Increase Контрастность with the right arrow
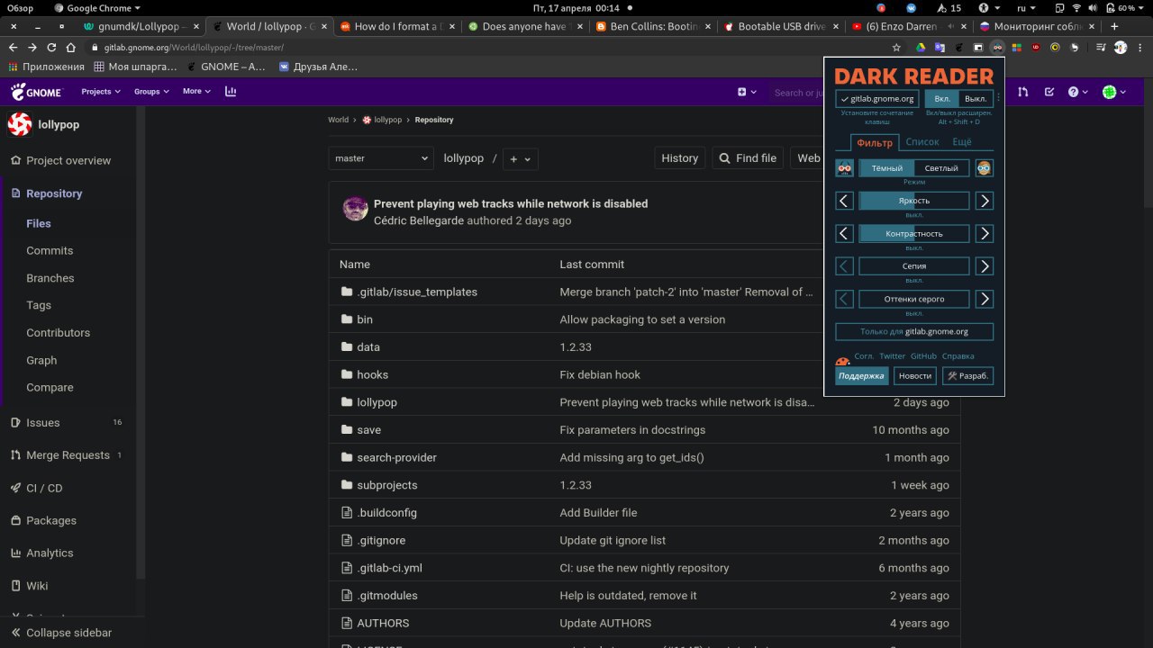The width and height of the screenshot is (1153, 648). [985, 233]
